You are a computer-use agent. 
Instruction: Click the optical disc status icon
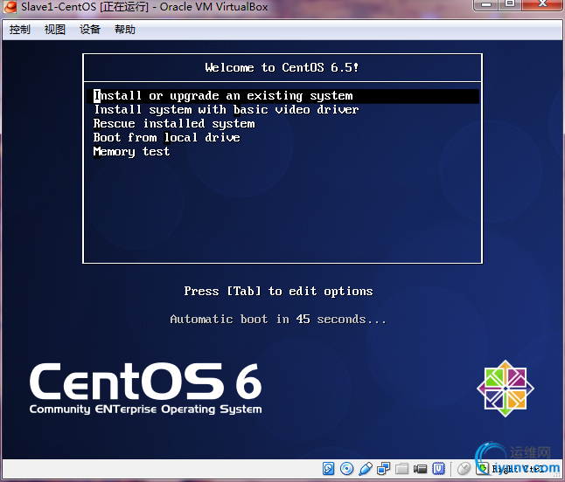(346, 468)
